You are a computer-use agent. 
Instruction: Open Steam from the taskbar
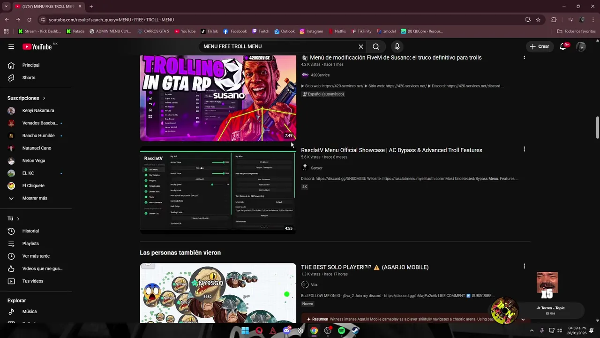(x=355, y=330)
